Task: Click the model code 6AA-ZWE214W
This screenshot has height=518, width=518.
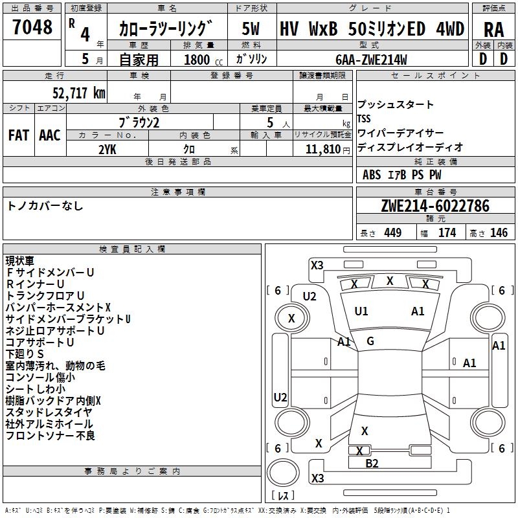Action: pyautogui.click(x=371, y=60)
